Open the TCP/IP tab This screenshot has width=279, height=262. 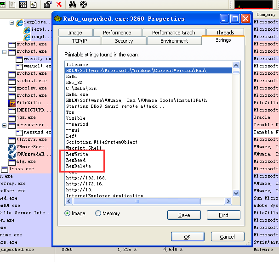pyautogui.click(x=80, y=41)
